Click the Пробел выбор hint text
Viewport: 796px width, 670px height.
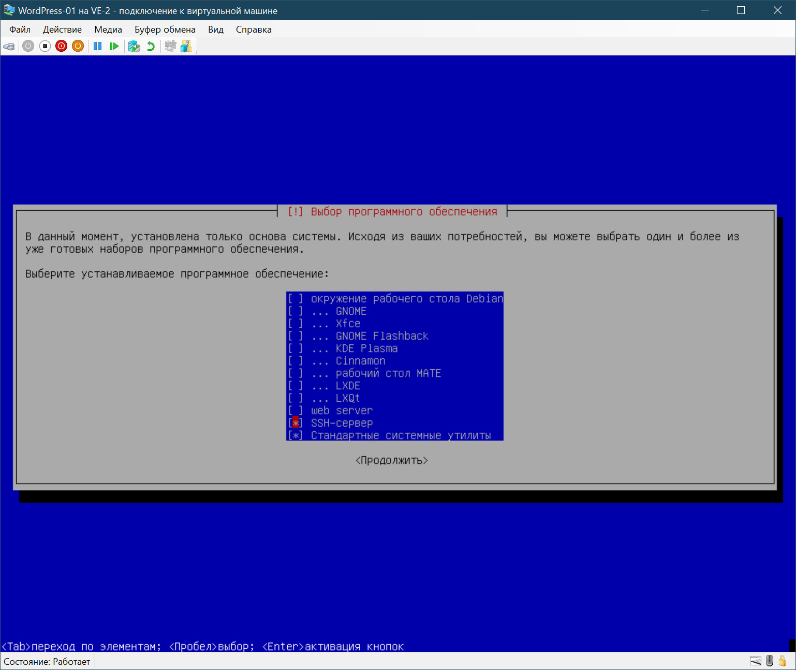click(212, 646)
